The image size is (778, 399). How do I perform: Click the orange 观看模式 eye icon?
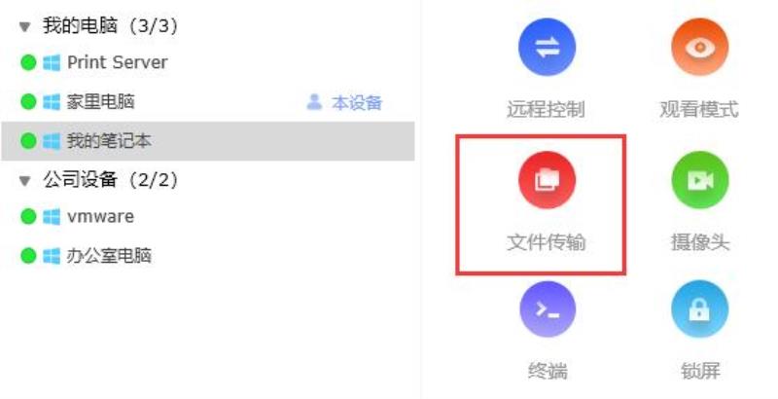click(700, 47)
